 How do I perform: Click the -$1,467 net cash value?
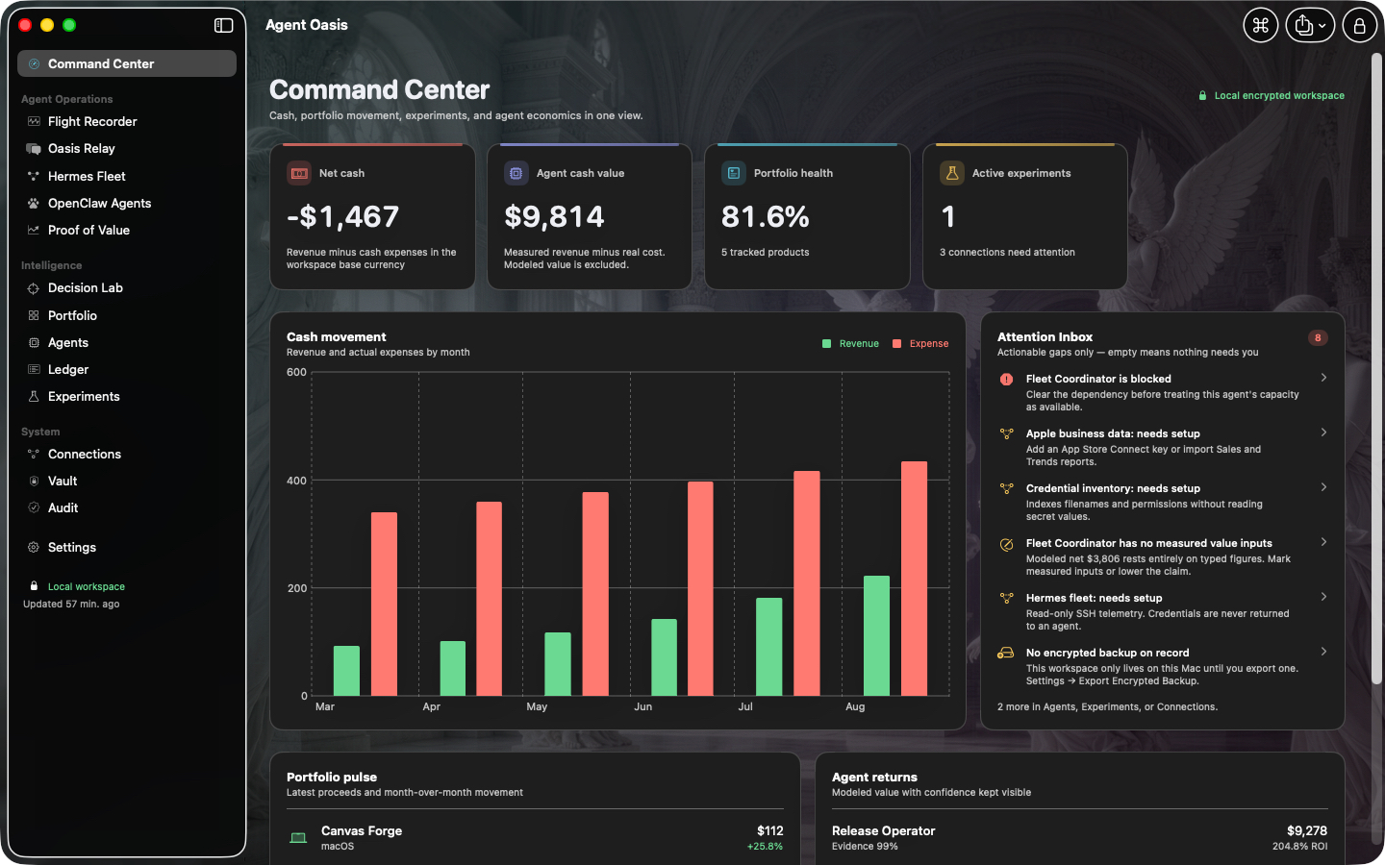(342, 217)
